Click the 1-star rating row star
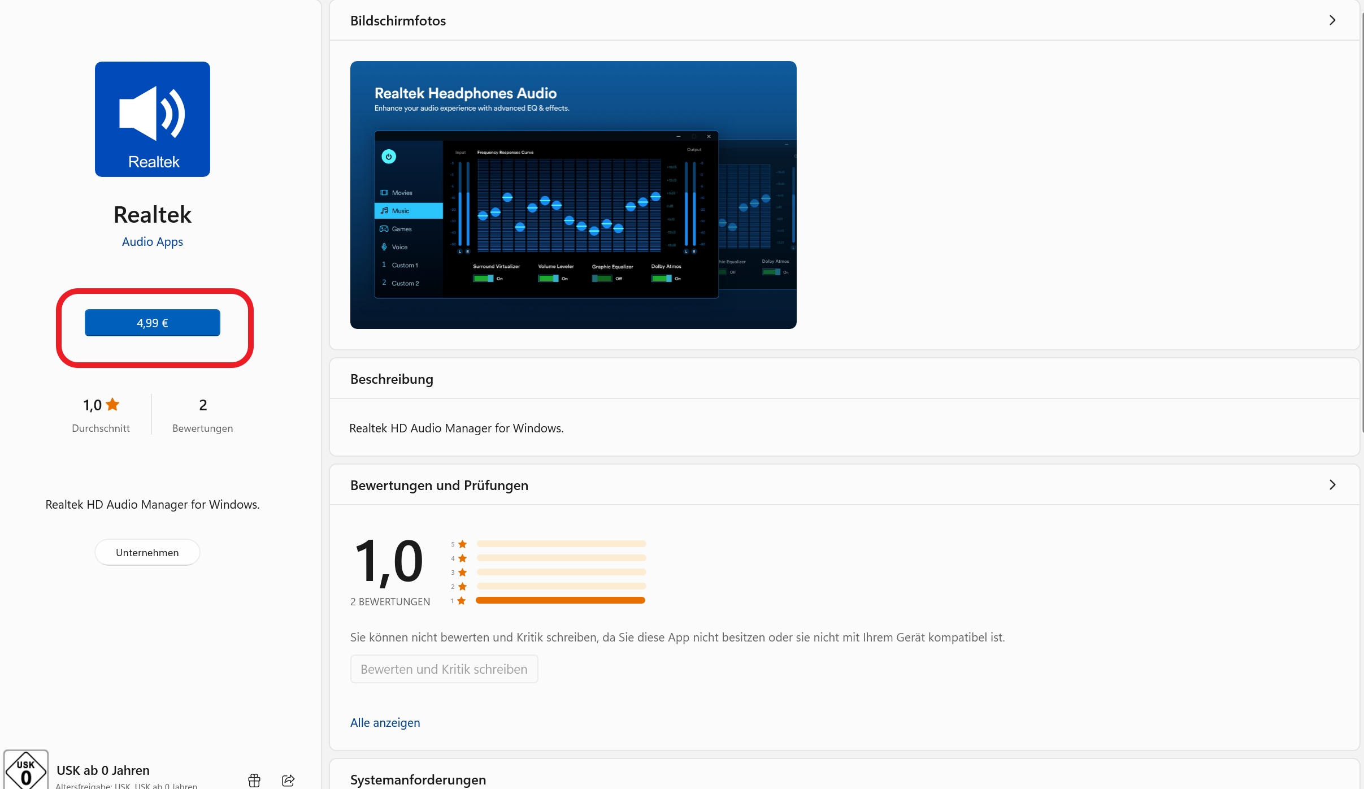The width and height of the screenshot is (1364, 789). coord(462,601)
